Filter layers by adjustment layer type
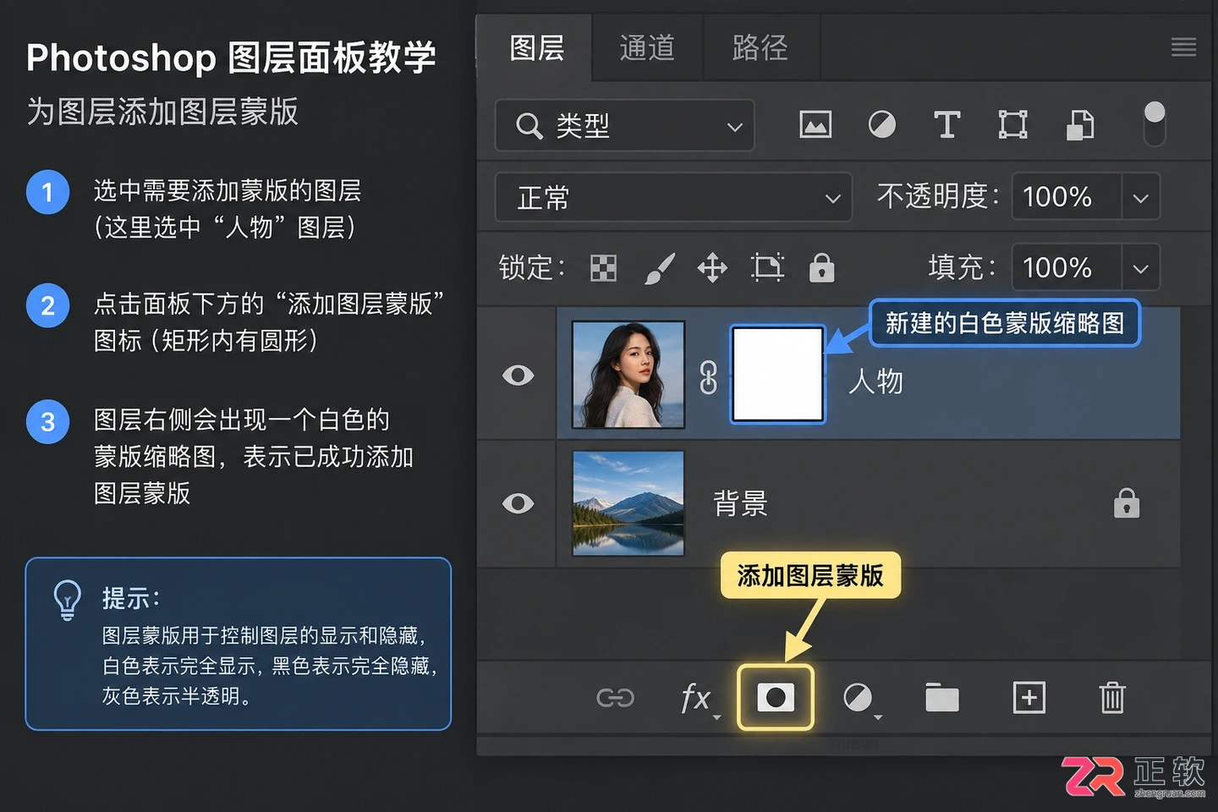 pyautogui.click(x=881, y=125)
